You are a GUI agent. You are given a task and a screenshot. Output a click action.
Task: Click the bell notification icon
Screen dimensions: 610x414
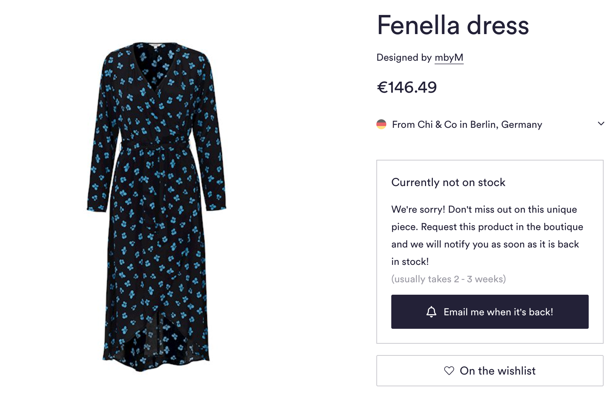pos(431,312)
